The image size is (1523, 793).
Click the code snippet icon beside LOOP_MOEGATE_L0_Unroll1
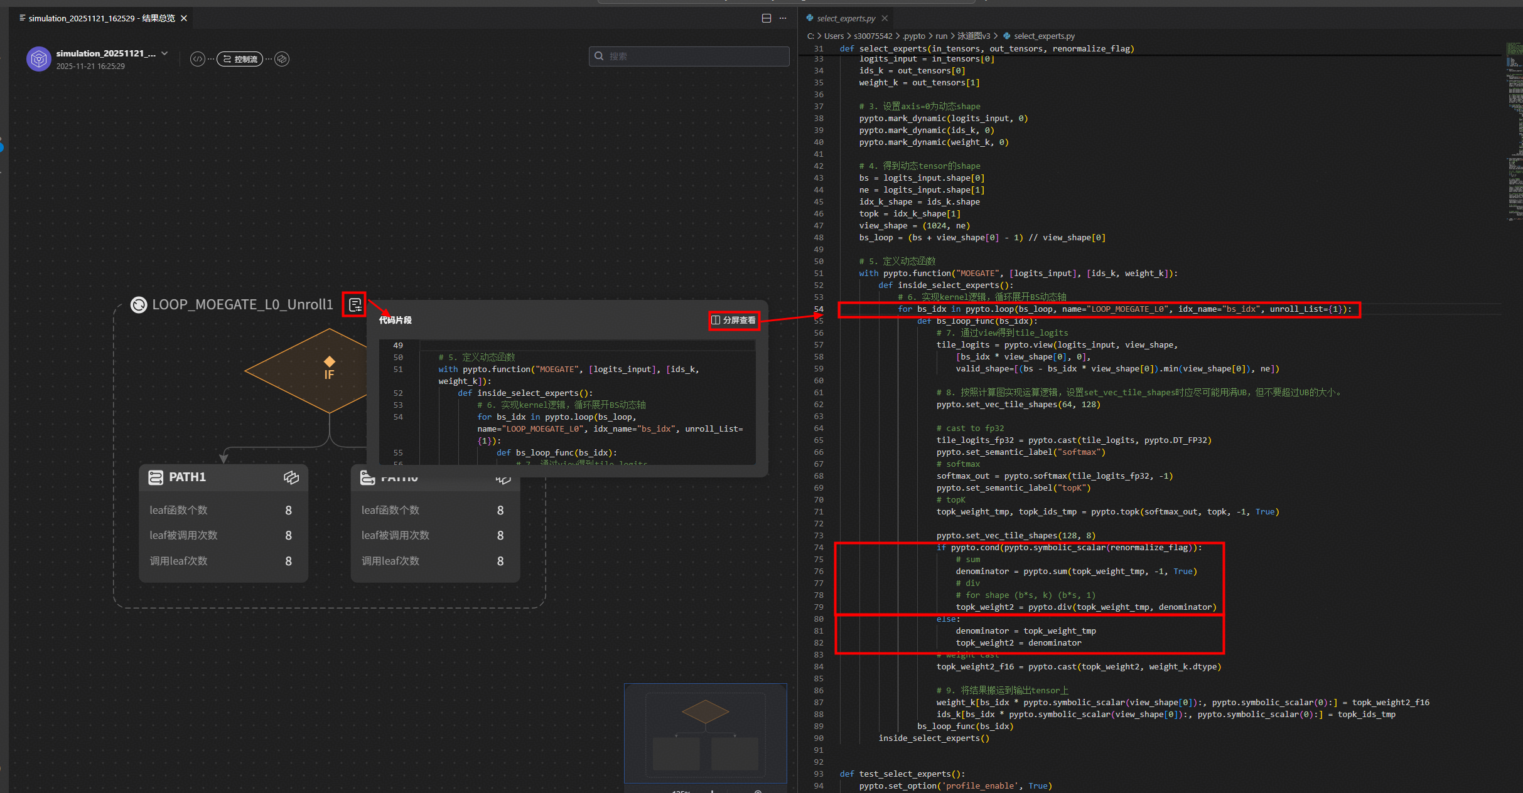[x=355, y=305]
